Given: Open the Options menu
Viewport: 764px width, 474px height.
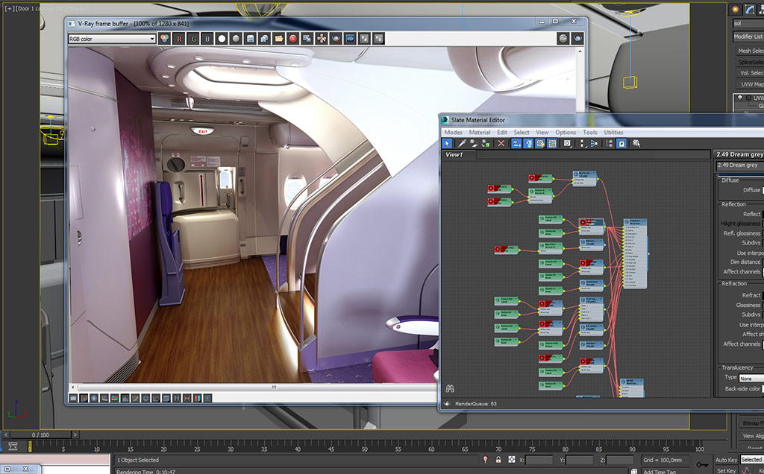Looking at the screenshot, I should 566,133.
